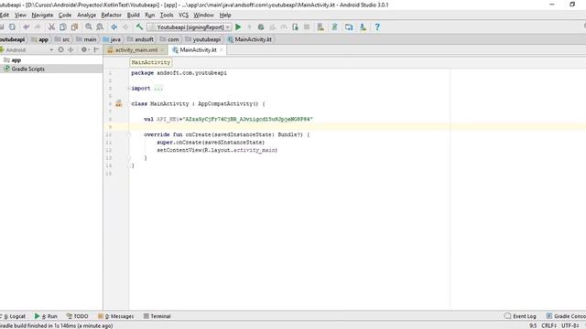This screenshot has height=329, width=586.
Task: Open the Analyze menu
Action: 86,15
